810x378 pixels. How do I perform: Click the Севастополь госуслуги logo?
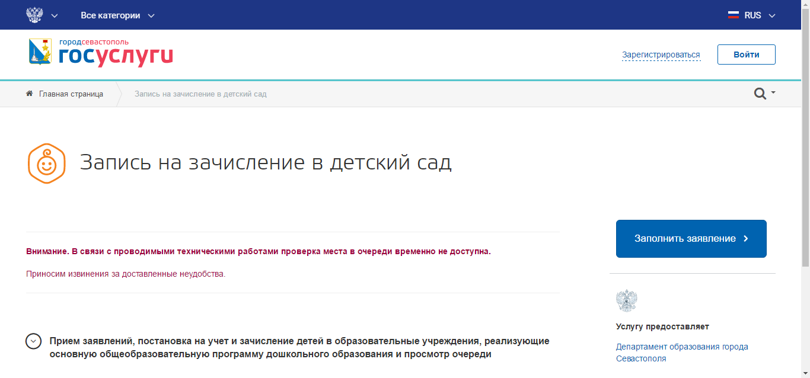coord(101,53)
